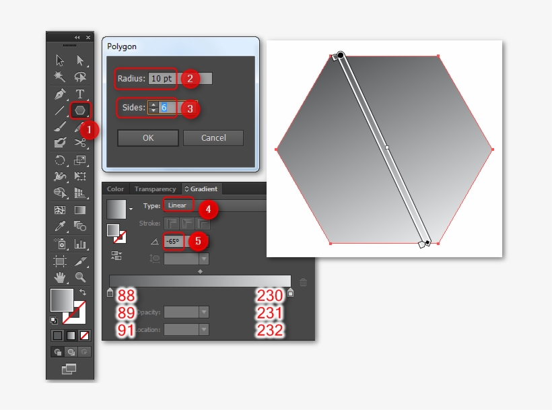The image size is (552, 410).
Task: Click the Reverse Gradient icon
Action: coord(116,256)
